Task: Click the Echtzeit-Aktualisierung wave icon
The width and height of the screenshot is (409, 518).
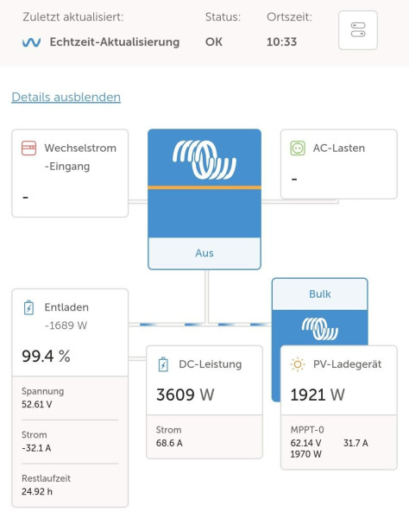Action: (x=31, y=42)
